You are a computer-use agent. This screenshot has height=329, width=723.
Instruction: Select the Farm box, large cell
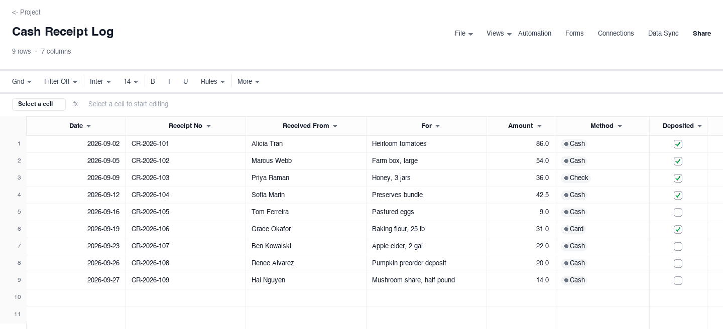click(427, 161)
